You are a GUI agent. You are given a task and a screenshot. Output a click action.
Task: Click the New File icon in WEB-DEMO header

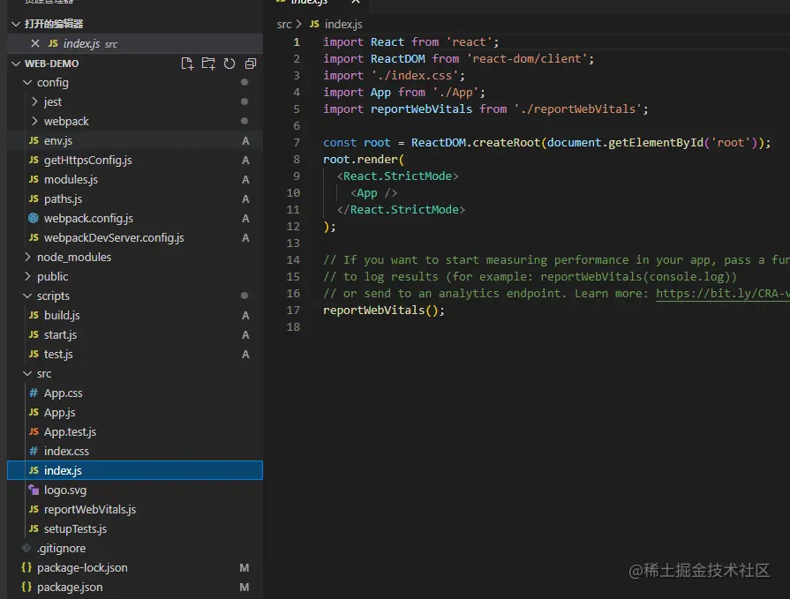[x=187, y=64]
